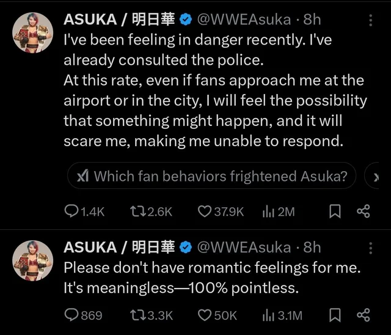391x335 pixels.
Task: Like the first tweet with 37.9K likes
Action: tap(221, 212)
